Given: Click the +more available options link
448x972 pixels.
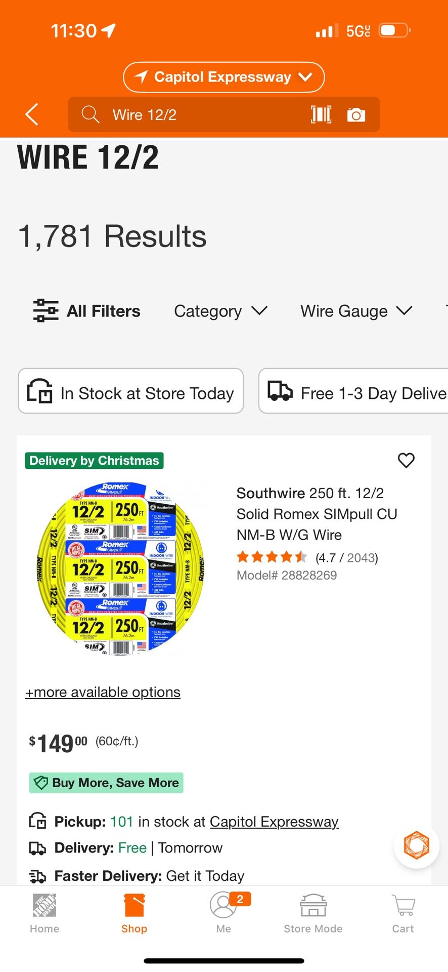Looking at the screenshot, I should click(x=103, y=692).
